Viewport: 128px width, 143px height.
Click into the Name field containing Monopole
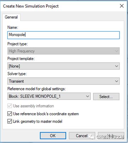pos(64,35)
